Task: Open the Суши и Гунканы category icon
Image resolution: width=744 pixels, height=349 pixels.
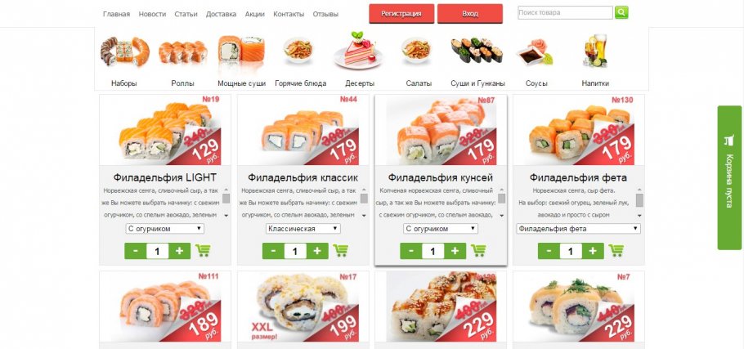Action: 477,50
